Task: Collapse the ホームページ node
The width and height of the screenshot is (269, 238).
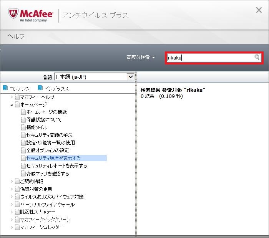Action: (12, 105)
